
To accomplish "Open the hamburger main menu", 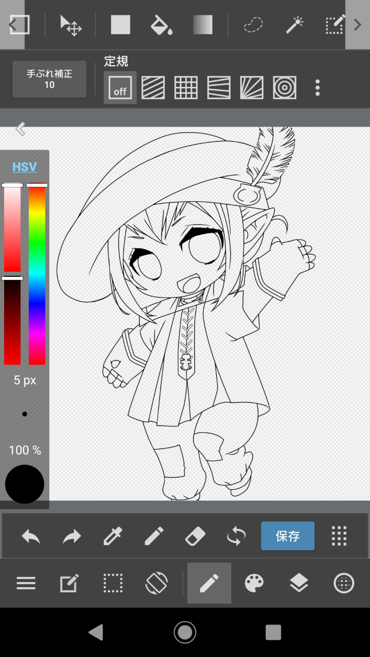I will [x=26, y=583].
